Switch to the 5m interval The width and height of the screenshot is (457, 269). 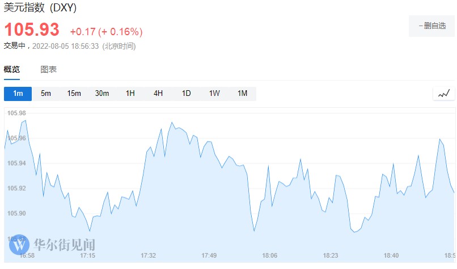point(46,94)
